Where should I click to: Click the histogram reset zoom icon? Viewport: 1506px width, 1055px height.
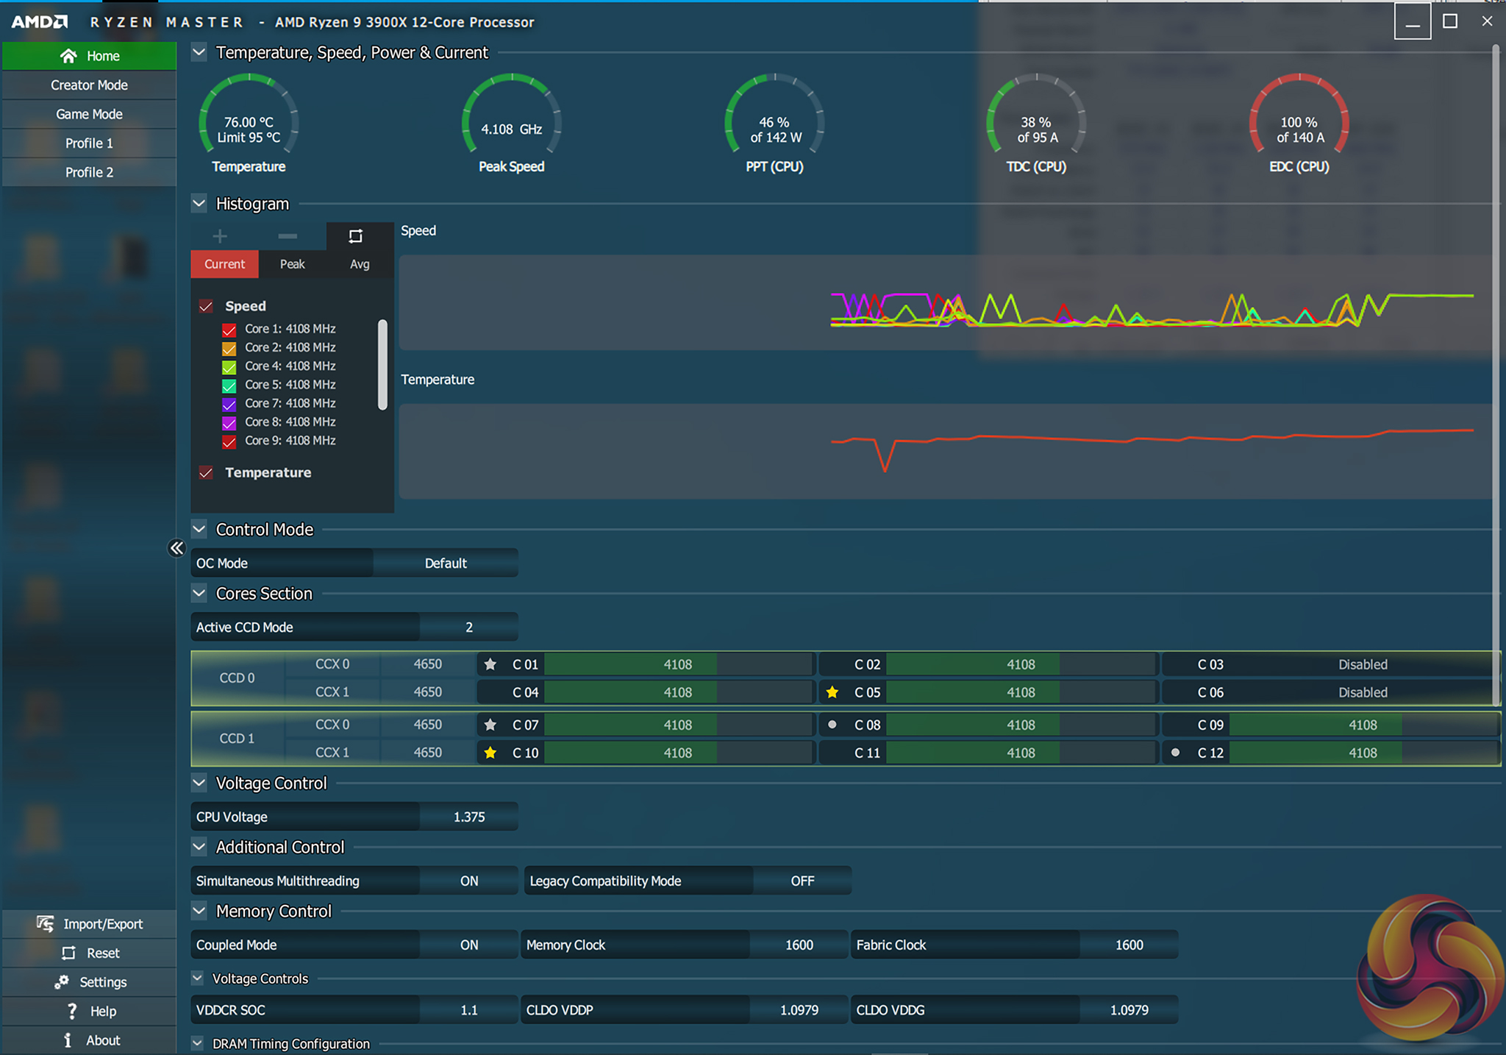pos(356,236)
